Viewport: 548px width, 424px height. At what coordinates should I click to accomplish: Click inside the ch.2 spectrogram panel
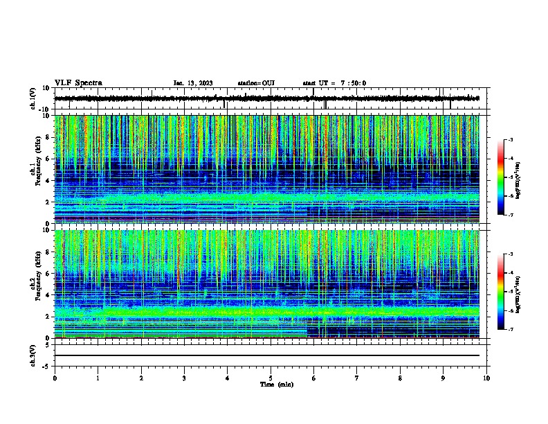tap(266, 284)
